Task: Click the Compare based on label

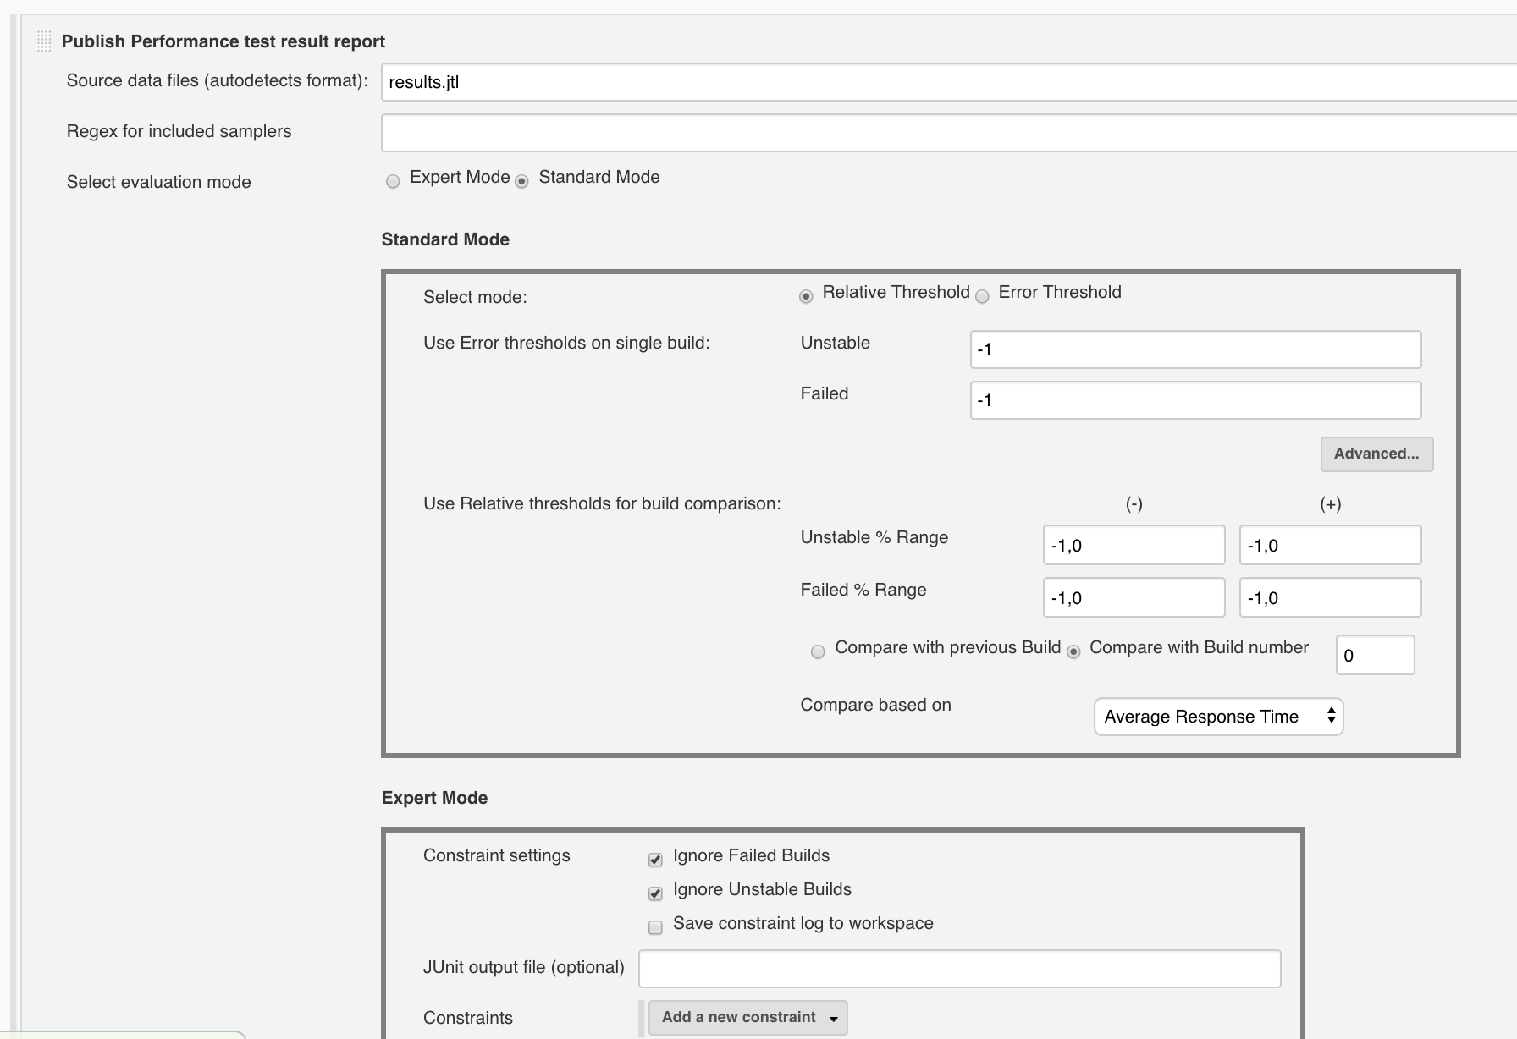Action: tap(875, 705)
